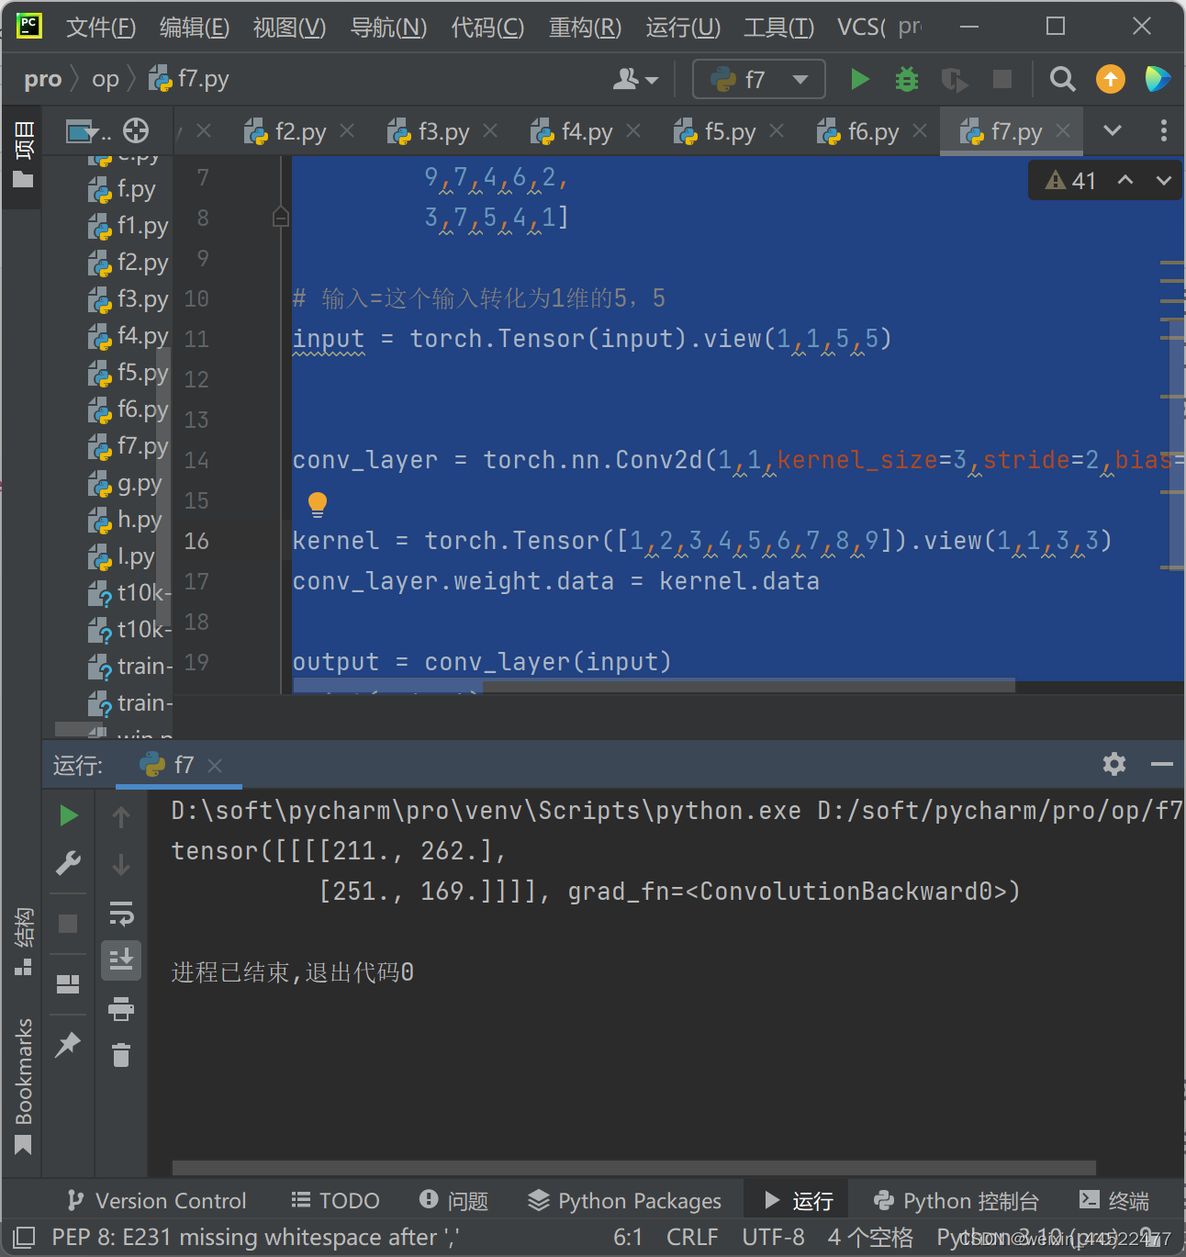This screenshot has width=1186, height=1257.
Task: Close the f5.py editor tab
Action: pos(777,131)
